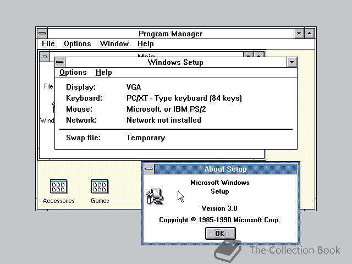Click the About Setup title bar
352x264 pixels.
[x=226, y=169]
